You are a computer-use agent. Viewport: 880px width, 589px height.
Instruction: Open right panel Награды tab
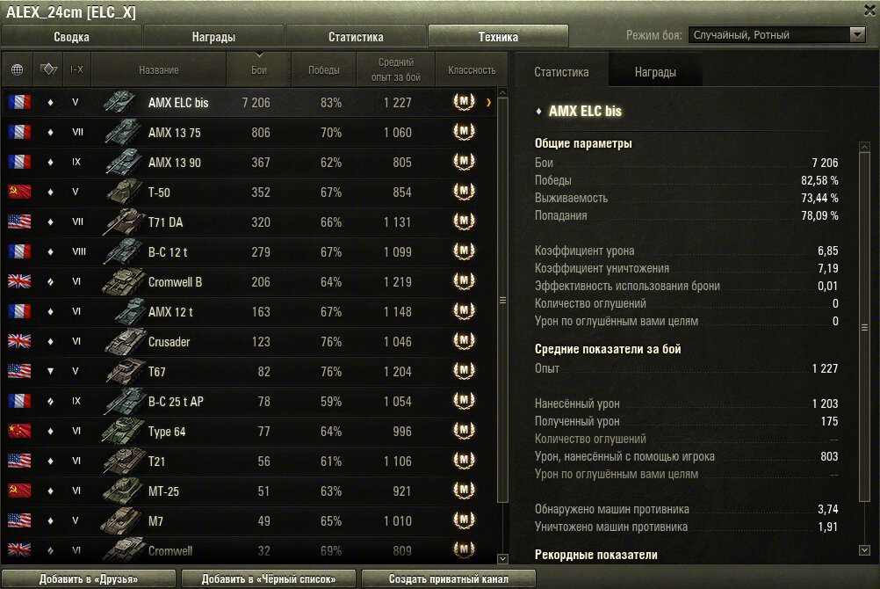pos(655,72)
